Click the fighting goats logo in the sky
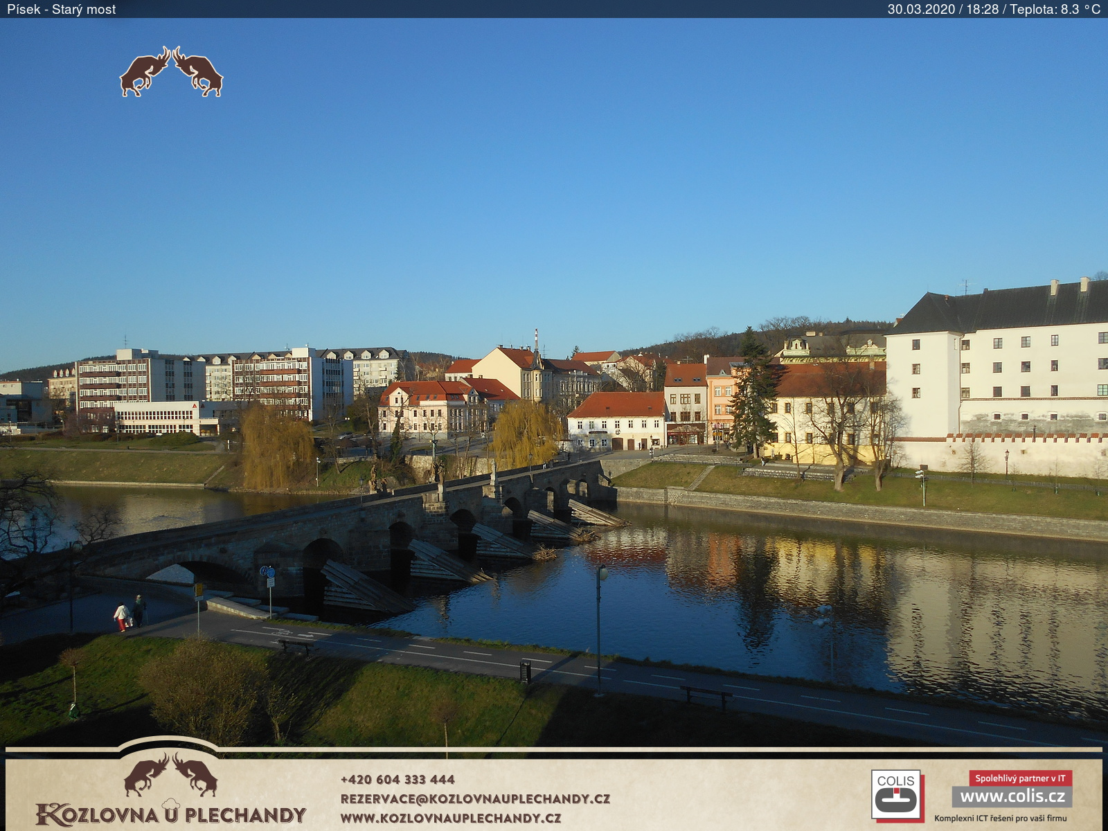 click(x=171, y=72)
